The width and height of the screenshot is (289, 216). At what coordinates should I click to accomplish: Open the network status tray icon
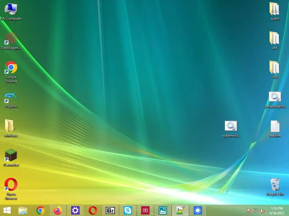tap(256, 210)
